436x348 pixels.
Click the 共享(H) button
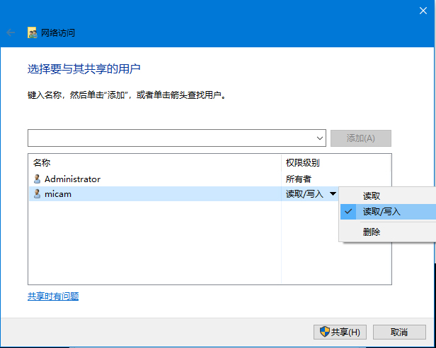(340, 332)
